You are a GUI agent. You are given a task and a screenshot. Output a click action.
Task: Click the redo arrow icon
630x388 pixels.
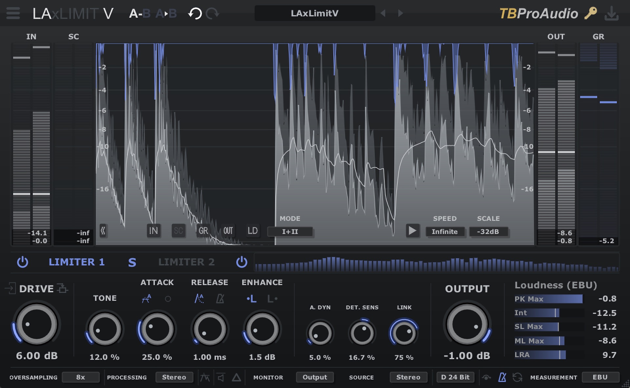click(212, 13)
